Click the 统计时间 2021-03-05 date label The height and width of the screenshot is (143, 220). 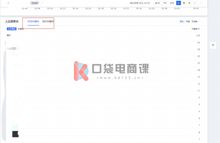tap(140, 3)
